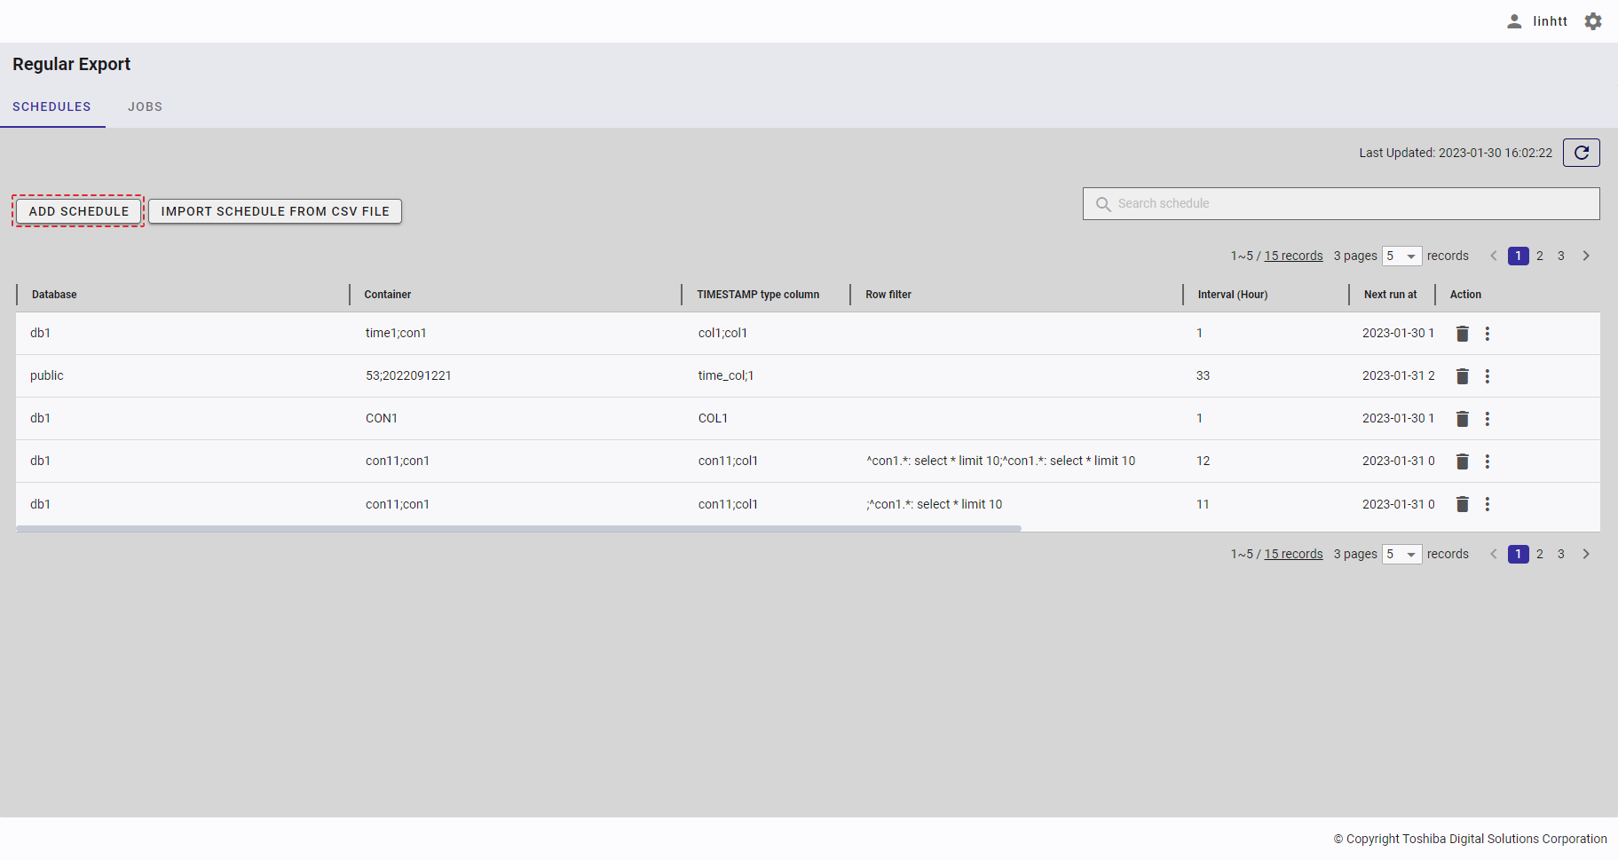The image size is (1618, 860).
Task: Open more actions for interval 12 schedule
Action: (x=1488, y=462)
